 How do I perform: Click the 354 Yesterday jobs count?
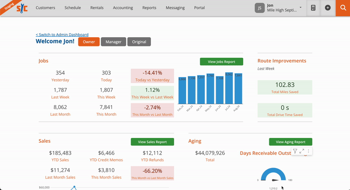tap(60, 73)
